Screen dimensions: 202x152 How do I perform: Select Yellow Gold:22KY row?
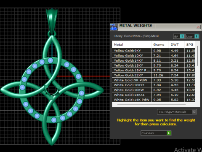pos(154,75)
